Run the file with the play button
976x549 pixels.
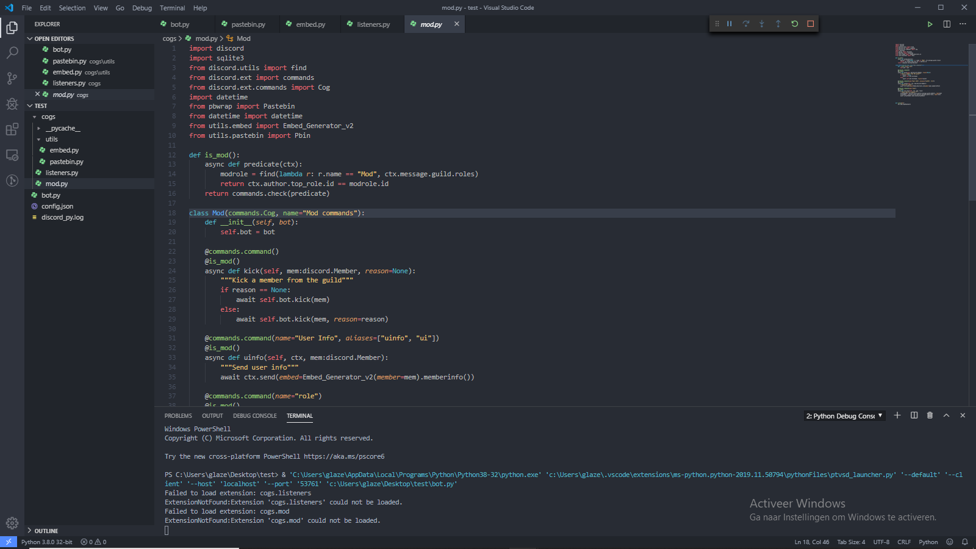click(930, 24)
